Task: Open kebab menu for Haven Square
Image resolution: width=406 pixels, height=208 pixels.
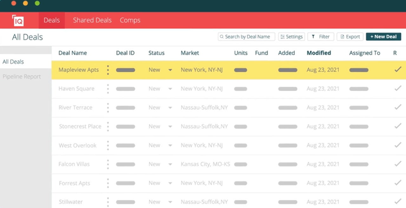Action: tap(108, 89)
